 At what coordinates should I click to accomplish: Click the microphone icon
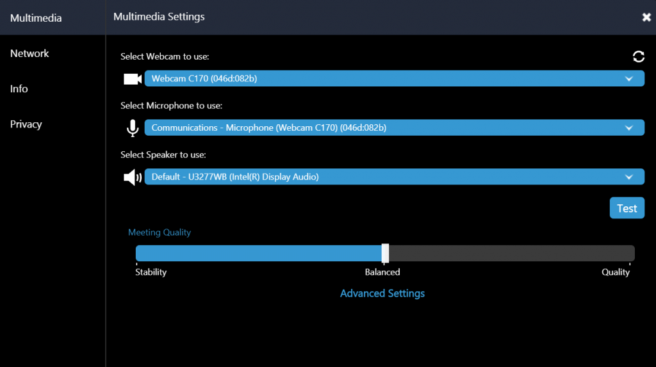point(133,128)
